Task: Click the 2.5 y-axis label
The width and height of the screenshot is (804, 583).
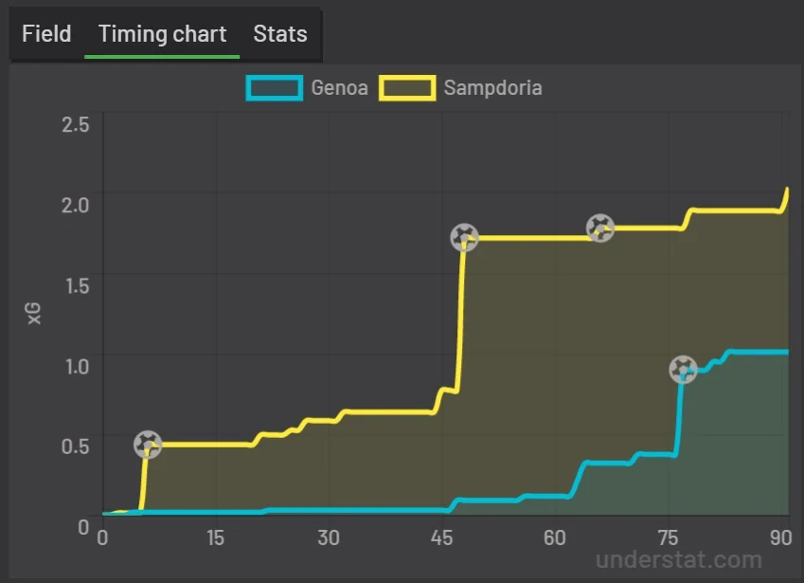Action: [x=74, y=123]
